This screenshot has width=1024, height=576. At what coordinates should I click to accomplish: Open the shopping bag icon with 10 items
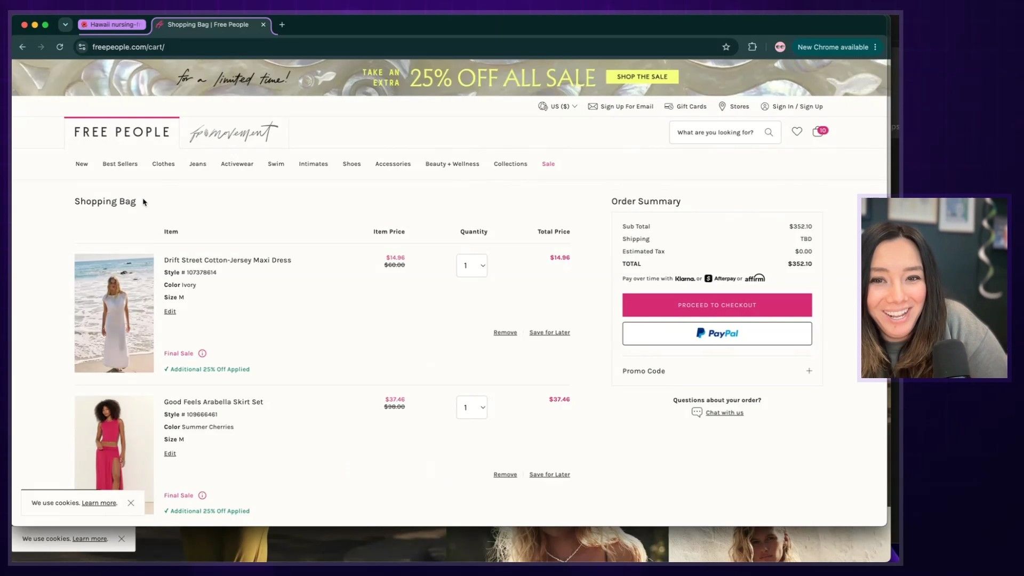(820, 131)
